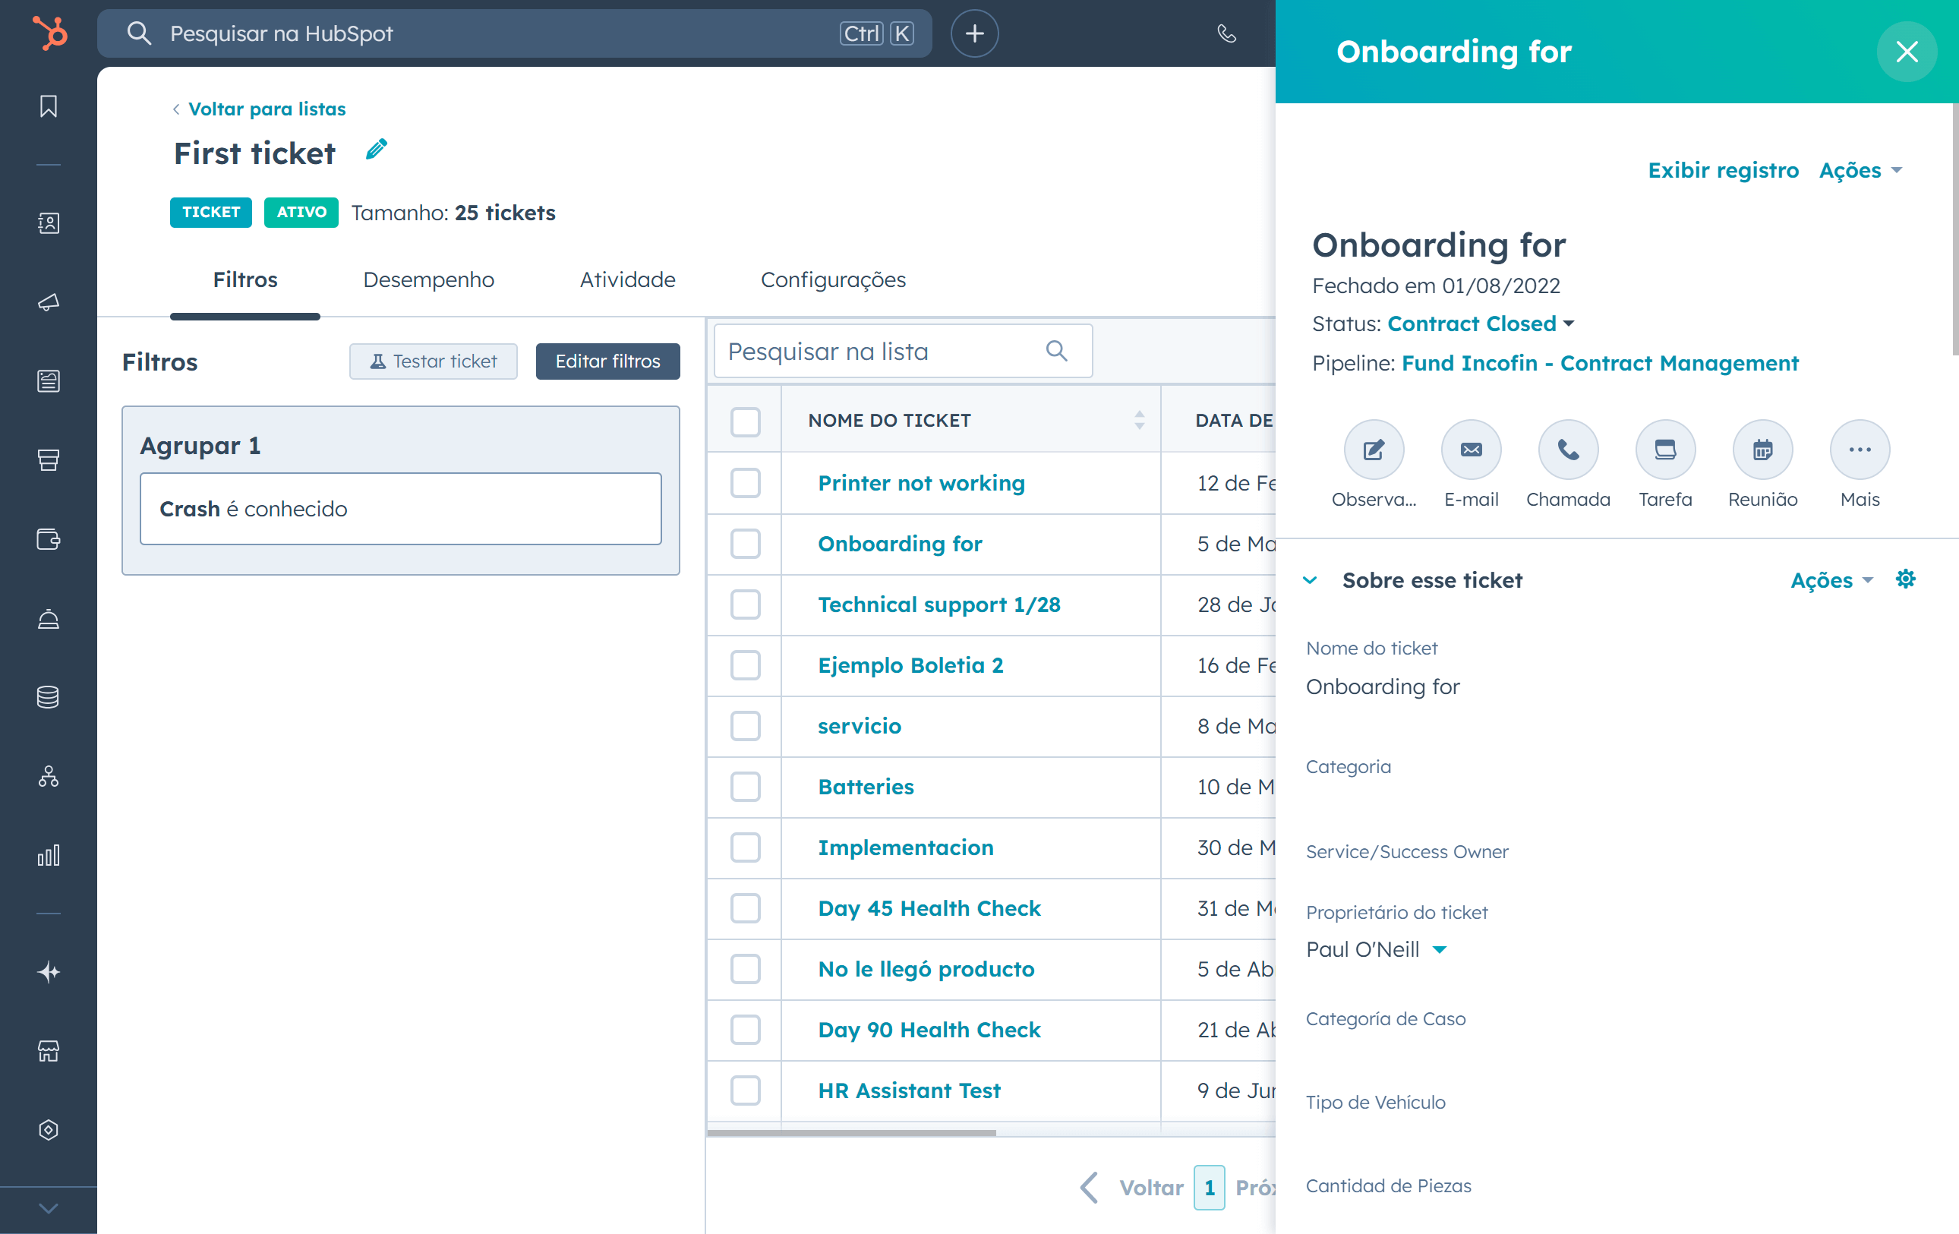
Task: Create a note with the Observa... icon
Action: [x=1374, y=449]
